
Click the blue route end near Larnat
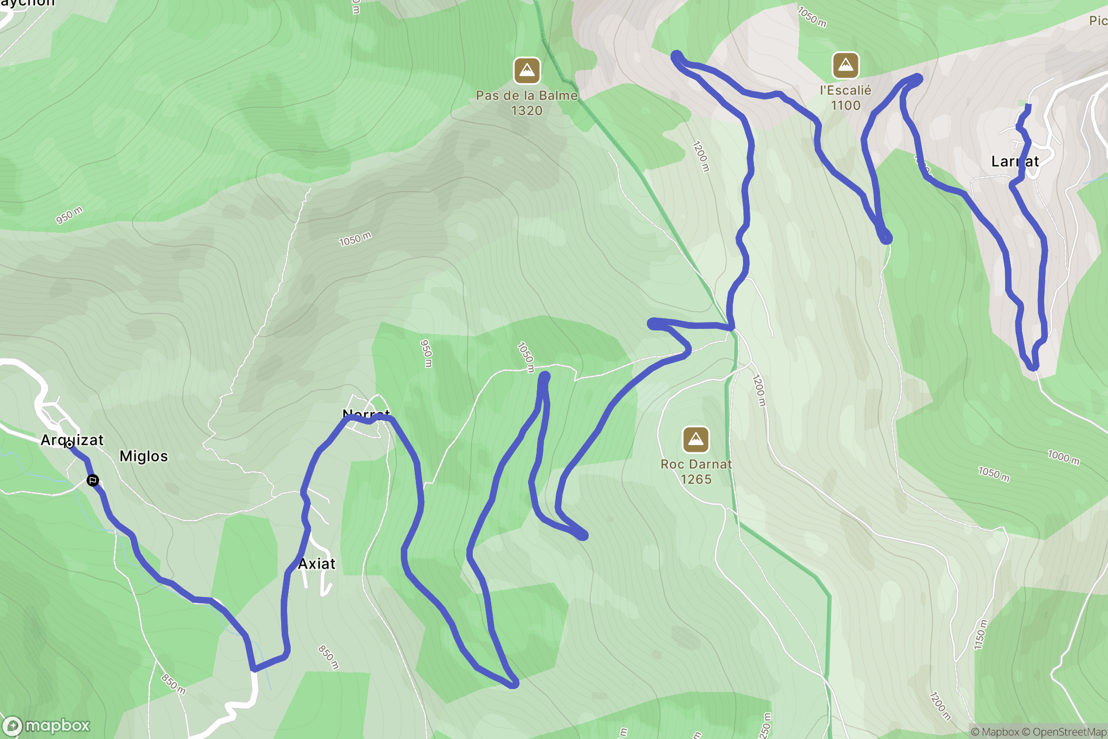tap(1028, 107)
